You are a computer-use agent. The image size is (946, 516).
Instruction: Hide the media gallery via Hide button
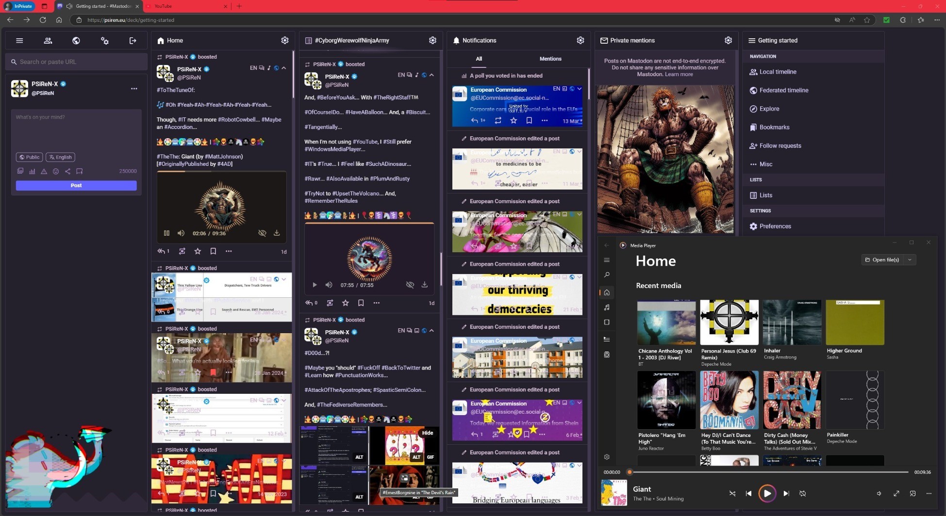pyautogui.click(x=428, y=433)
